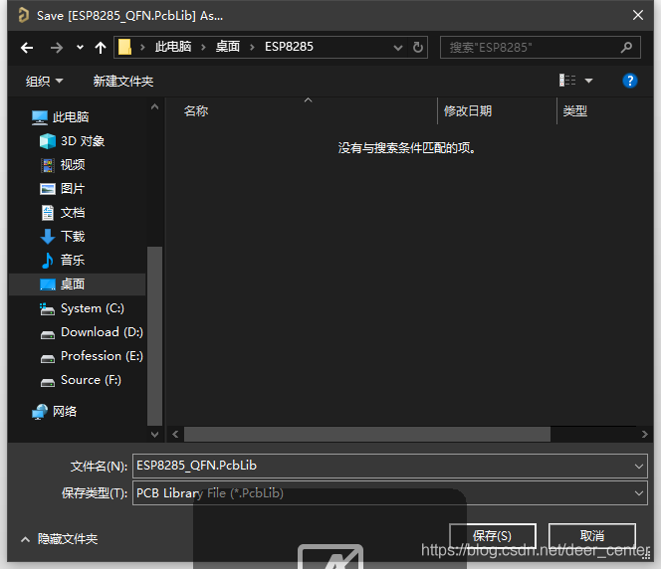Expand the recent locations dropdown arrow
This screenshot has height=569, width=661.
click(80, 47)
